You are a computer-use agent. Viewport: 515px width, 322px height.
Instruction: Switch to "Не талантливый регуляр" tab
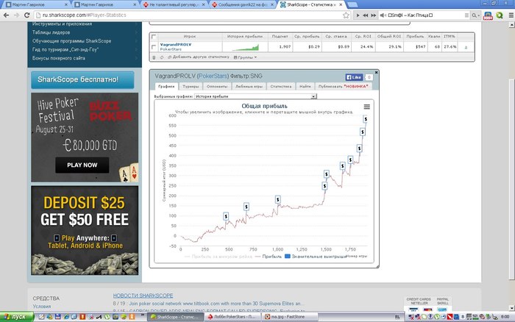coord(174,4)
